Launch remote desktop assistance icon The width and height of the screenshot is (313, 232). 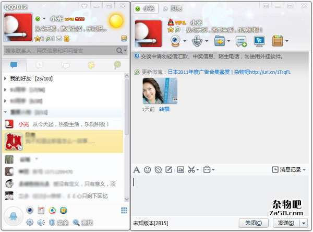[x=259, y=41]
